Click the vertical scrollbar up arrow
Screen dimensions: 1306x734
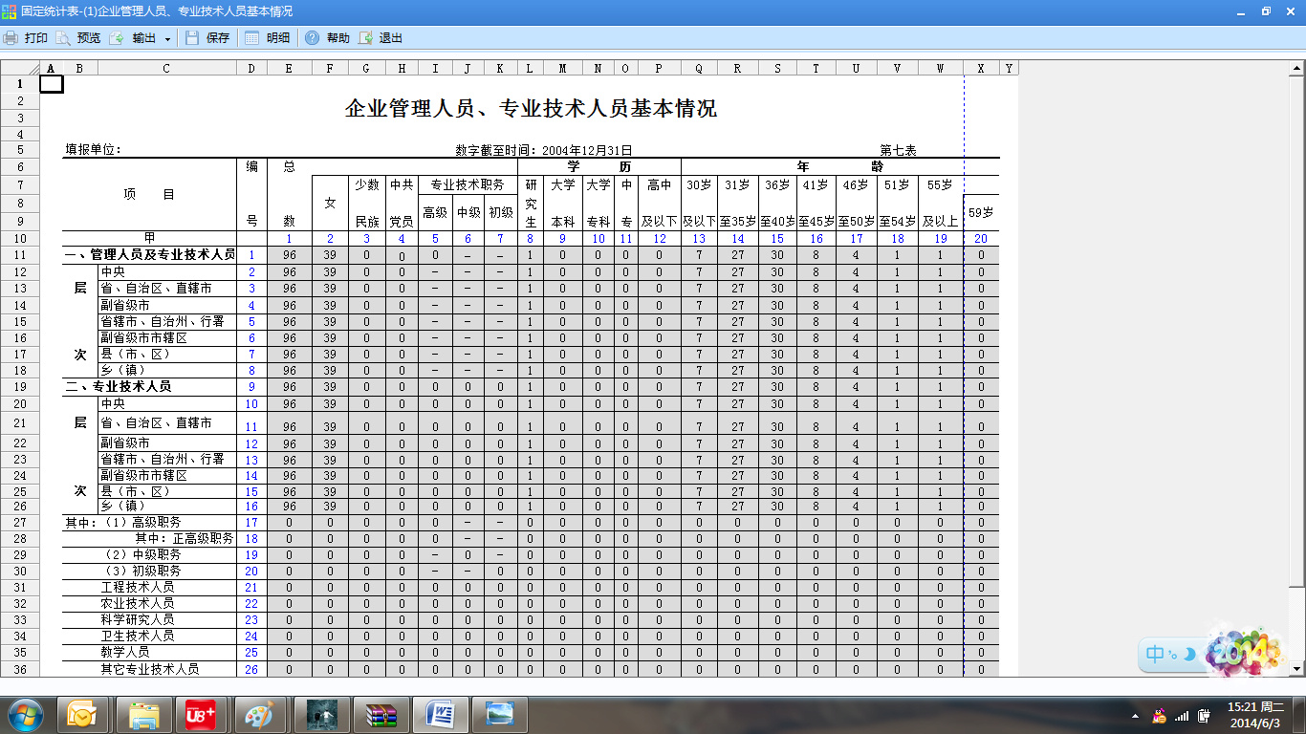(1297, 68)
